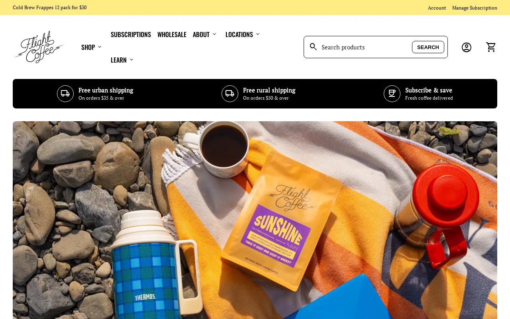The height and width of the screenshot is (319, 510).
Task: Focus the Search products input field
Action: (x=365, y=47)
